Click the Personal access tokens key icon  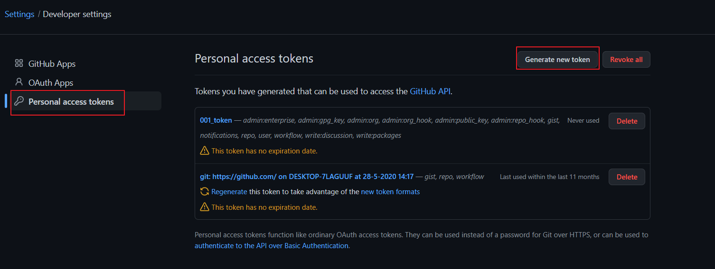pos(19,101)
